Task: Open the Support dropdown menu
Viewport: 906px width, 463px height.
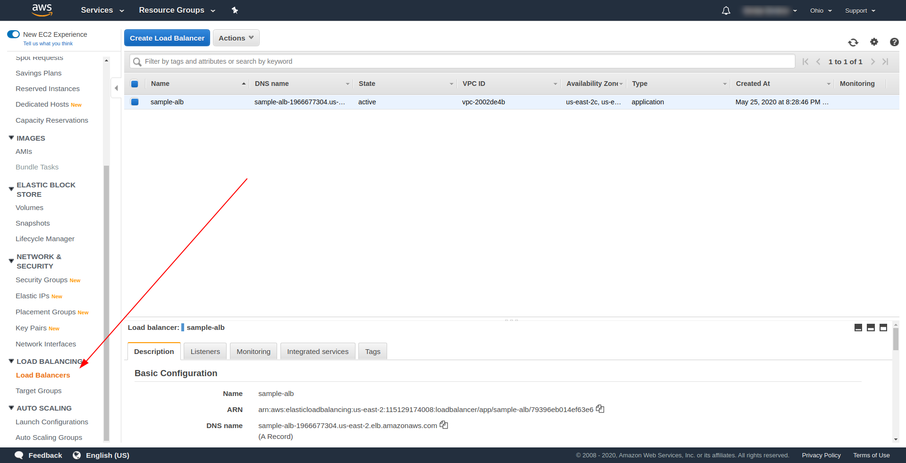Action: coord(860,10)
